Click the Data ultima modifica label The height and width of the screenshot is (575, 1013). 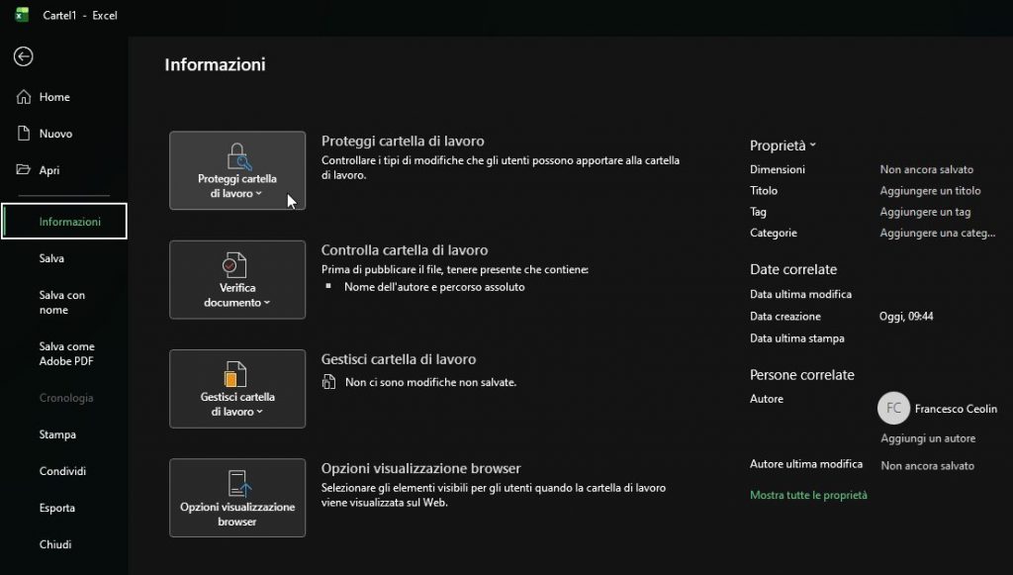pyautogui.click(x=800, y=294)
